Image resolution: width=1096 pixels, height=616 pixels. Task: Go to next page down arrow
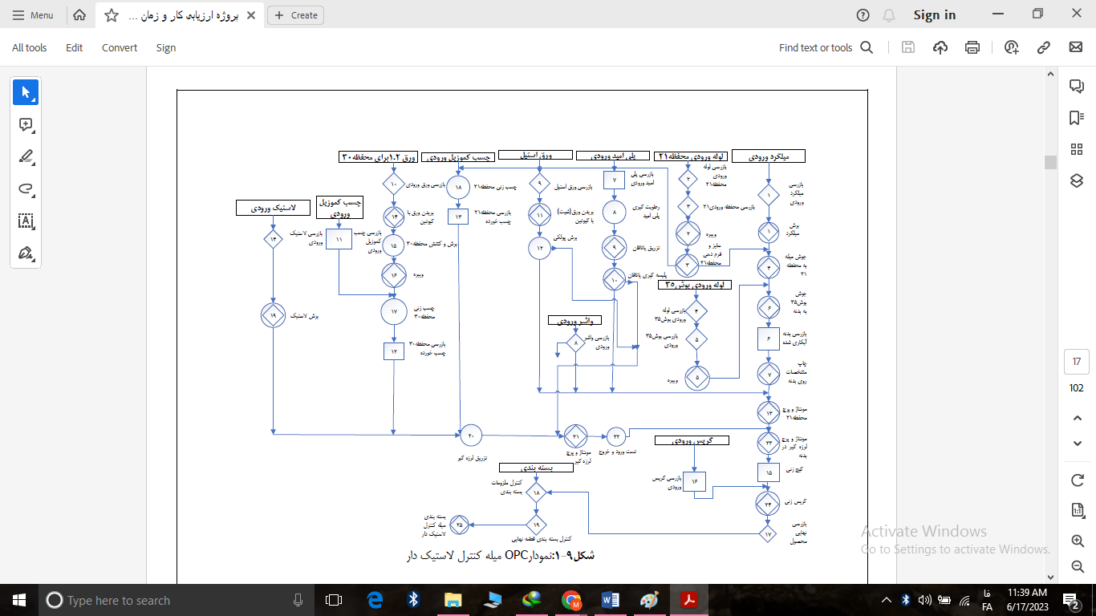pyautogui.click(x=1078, y=444)
